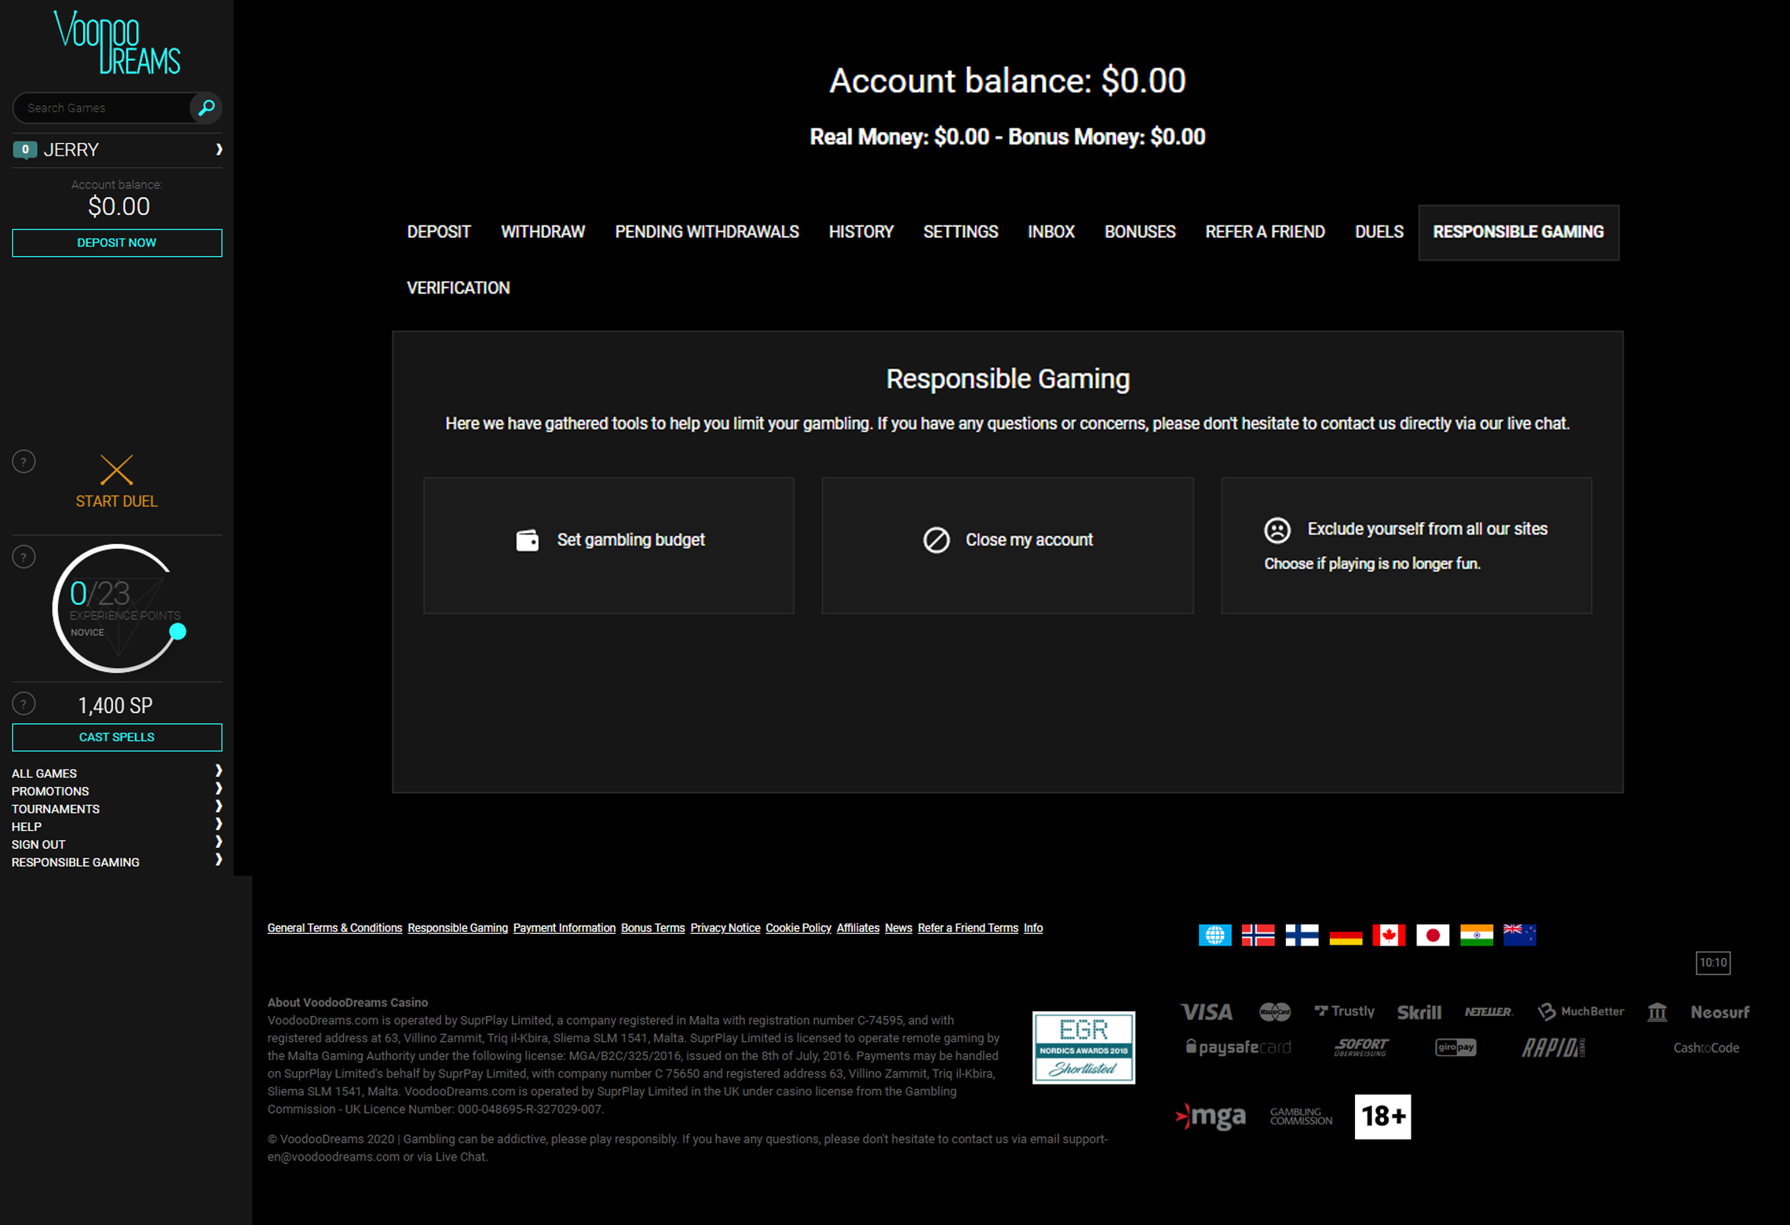Click Set gambling budget card
Image resolution: width=1790 pixels, height=1225 pixels.
click(x=609, y=546)
